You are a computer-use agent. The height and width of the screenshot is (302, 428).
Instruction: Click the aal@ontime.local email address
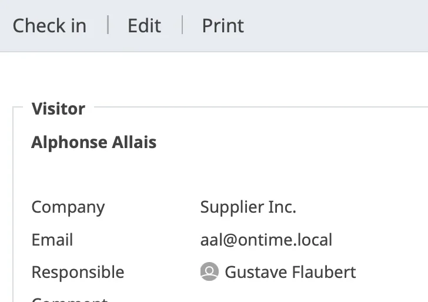coord(266,240)
